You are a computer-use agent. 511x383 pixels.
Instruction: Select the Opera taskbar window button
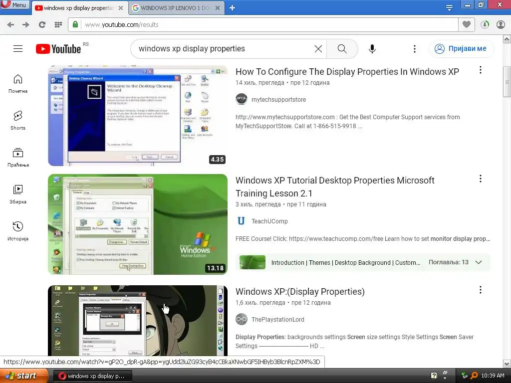click(x=92, y=376)
